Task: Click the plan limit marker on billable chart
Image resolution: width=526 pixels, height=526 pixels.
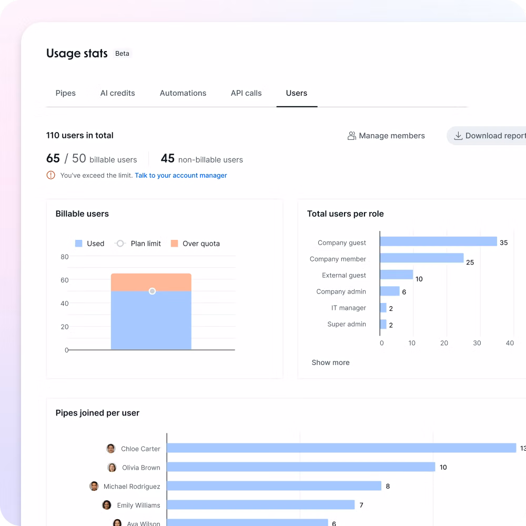Action: 152,291
